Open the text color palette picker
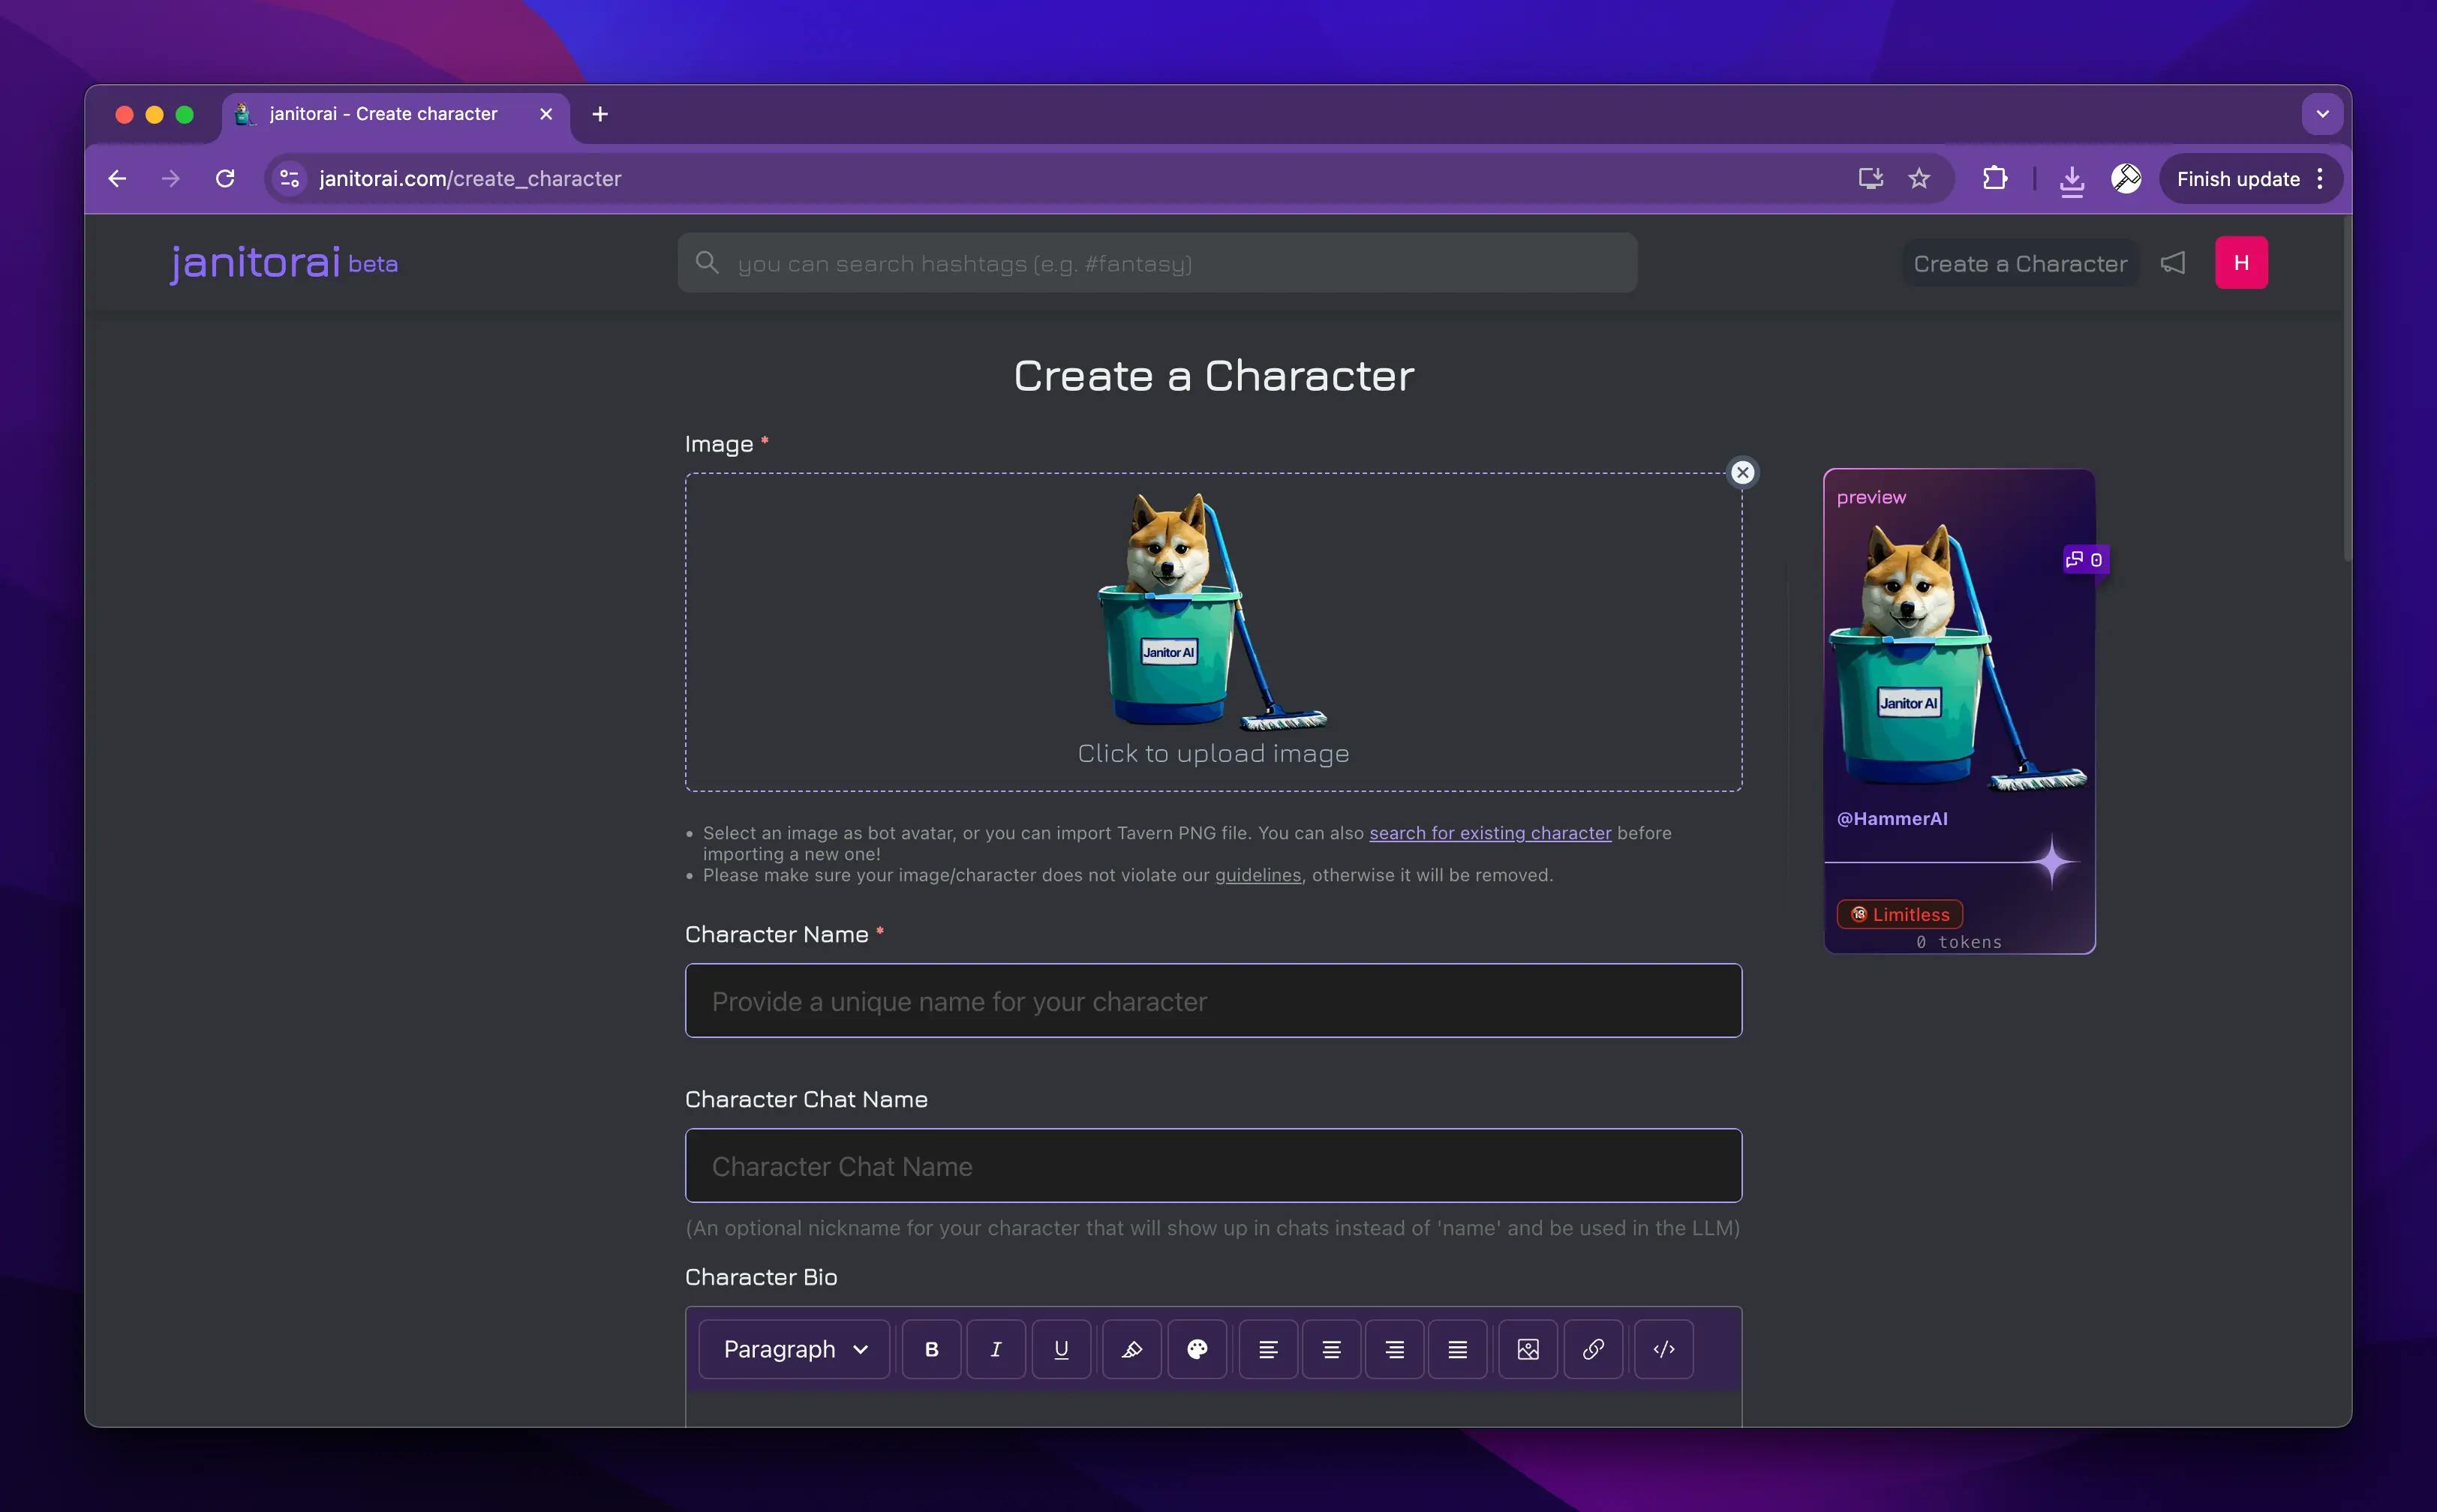The image size is (2437, 1512). (x=1197, y=1349)
